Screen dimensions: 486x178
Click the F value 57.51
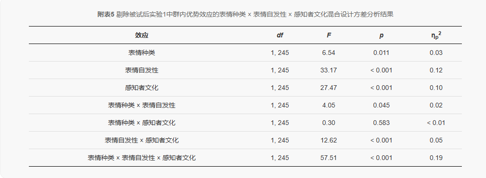(x=328, y=158)
